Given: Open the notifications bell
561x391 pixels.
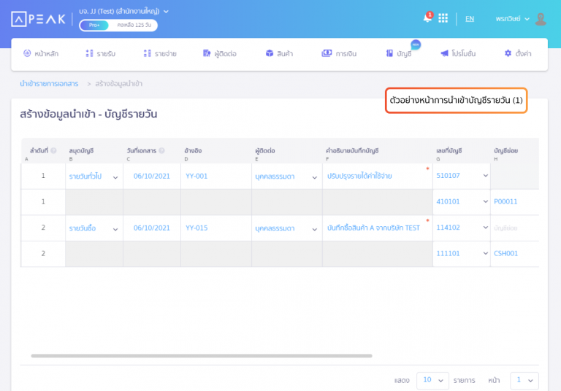Looking at the screenshot, I should click(427, 18).
